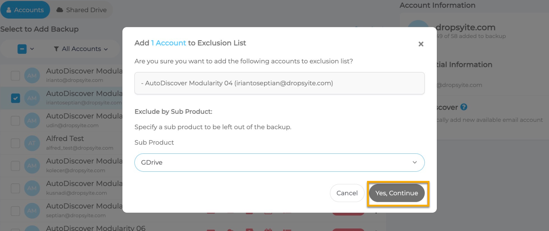
Task: Click the funnel icon in All Accounts filter
Action: click(x=56, y=49)
